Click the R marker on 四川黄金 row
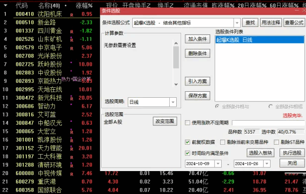Screen dimensions: 306x194 pos(71,31)
